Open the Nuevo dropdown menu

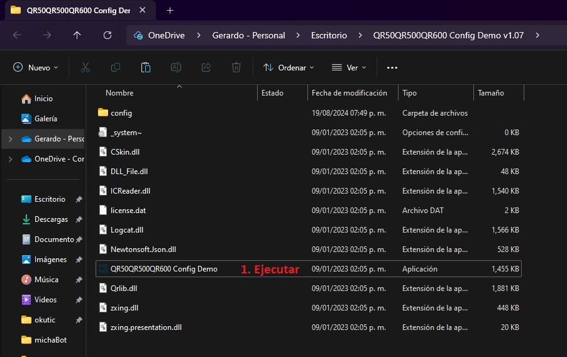36,67
